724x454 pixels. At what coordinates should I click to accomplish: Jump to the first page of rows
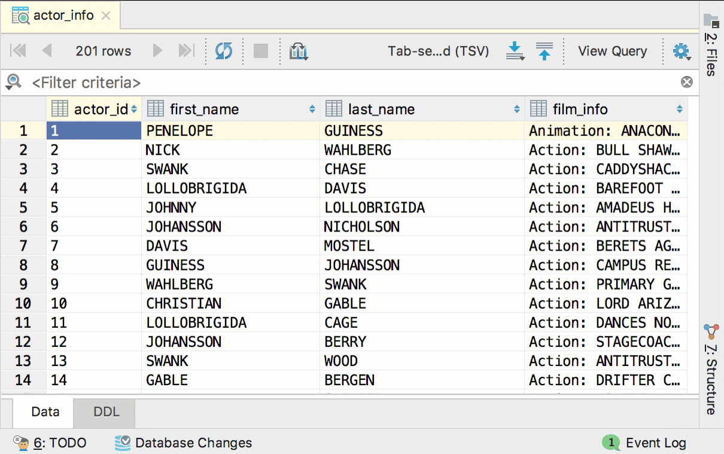[18, 51]
